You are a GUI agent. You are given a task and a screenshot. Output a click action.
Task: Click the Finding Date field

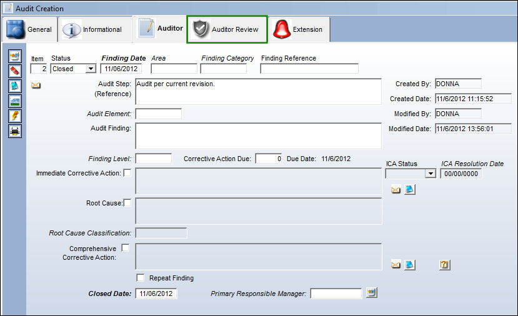point(121,69)
